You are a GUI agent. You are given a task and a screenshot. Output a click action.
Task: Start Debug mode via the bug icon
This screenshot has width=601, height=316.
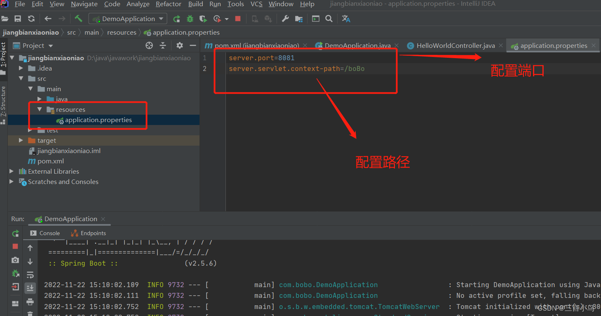189,19
